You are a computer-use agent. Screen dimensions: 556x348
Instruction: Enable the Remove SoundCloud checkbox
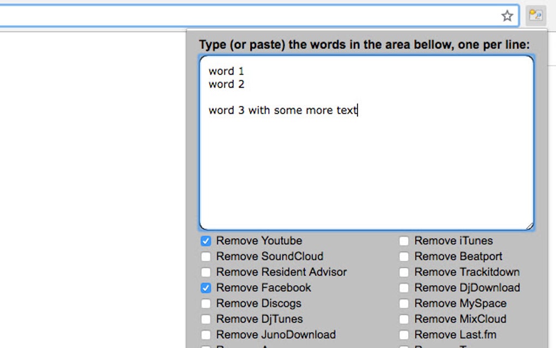[x=206, y=256]
